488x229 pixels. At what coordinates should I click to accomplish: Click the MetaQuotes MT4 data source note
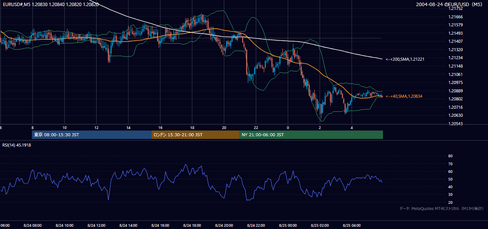tap(441, 208)
